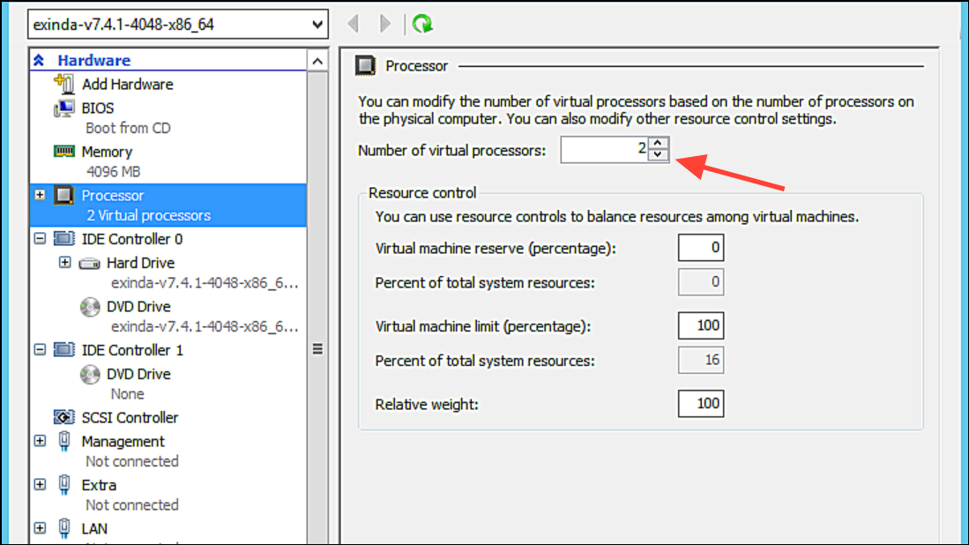Select the BIOS entry
This screenshot has width=969, height=545.
coord(98,108)
